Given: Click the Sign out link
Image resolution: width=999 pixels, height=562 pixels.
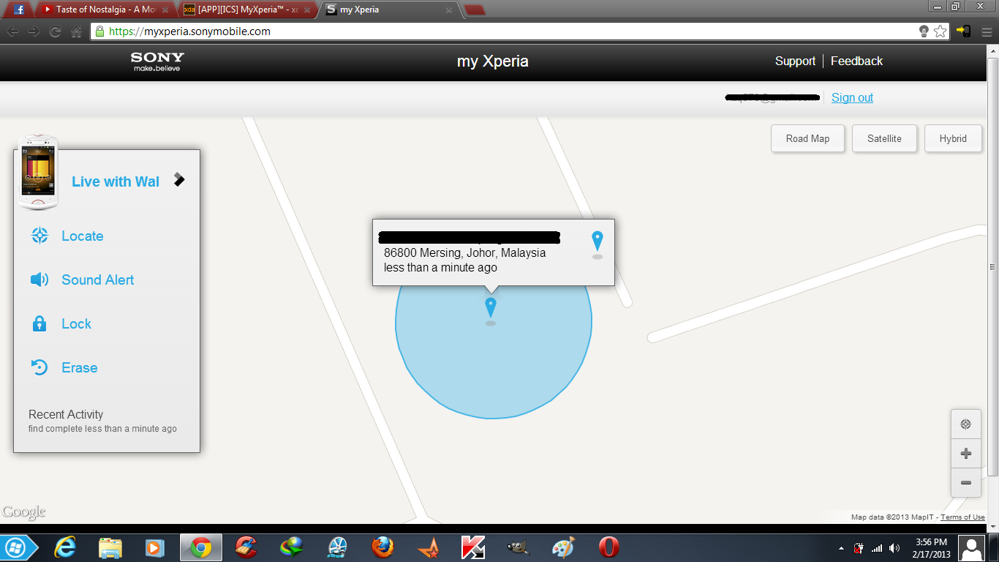Looking at the screenshot, I should point(852,98).
